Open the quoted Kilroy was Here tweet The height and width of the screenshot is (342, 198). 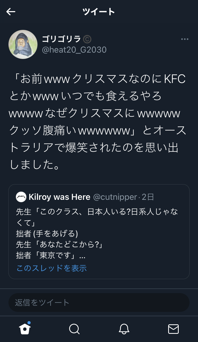[99, 232]
